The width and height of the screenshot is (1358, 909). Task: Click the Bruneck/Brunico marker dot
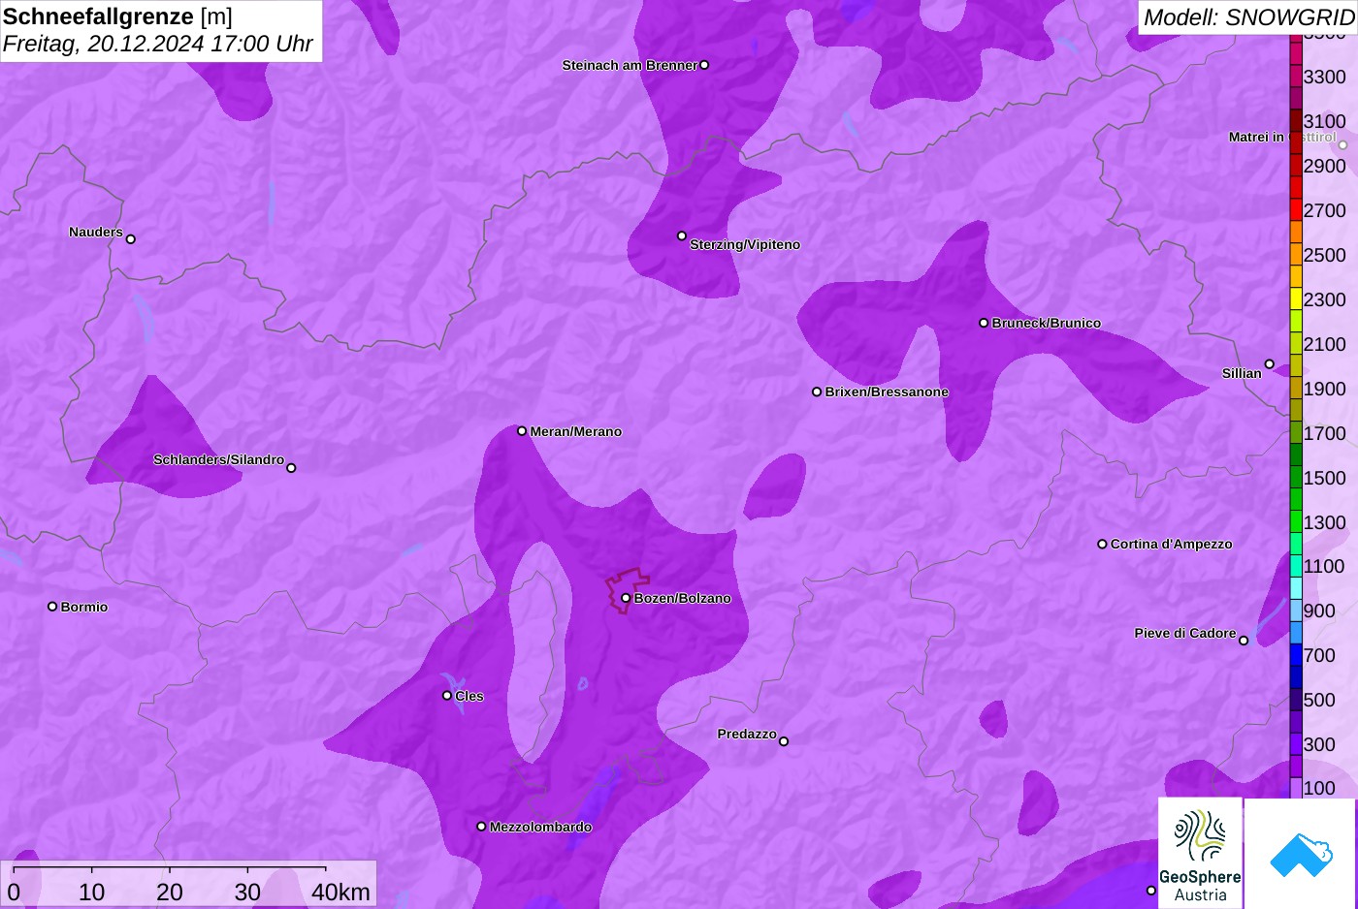(984, 323)
